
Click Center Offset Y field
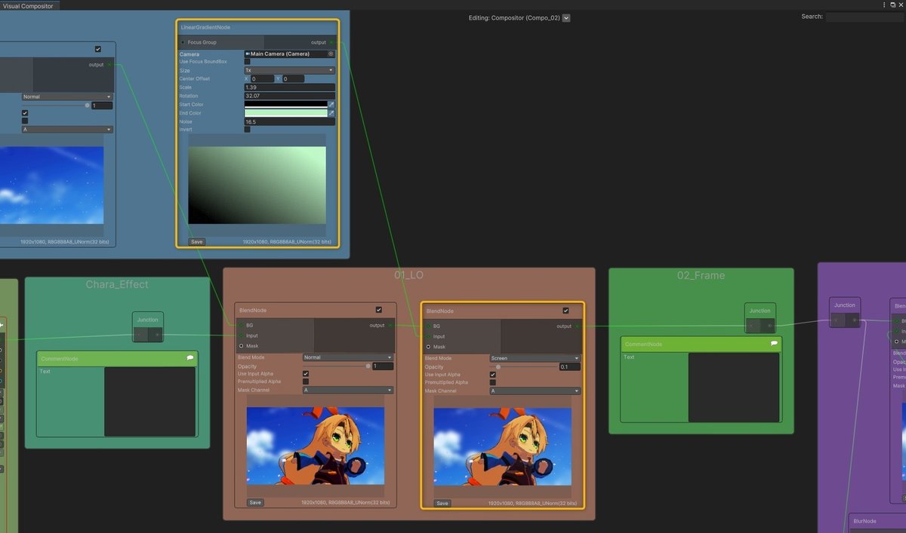coord(293,78)
